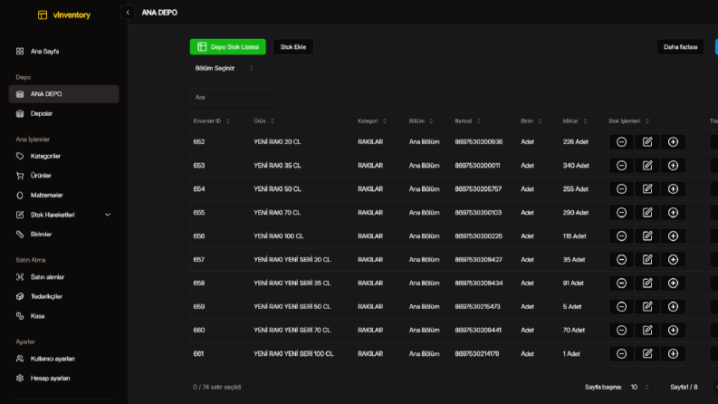Image resolution: width=718 pixels, height=404 pixels.
Task: Click the Hesap ayarları gear icon
Action: click(20, 379)
